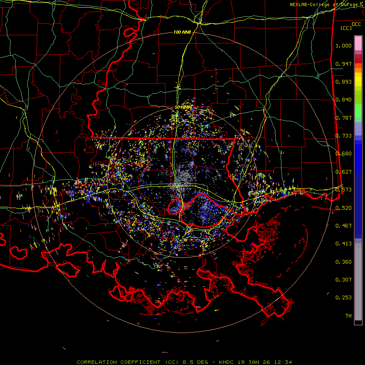
Task: Pick the red segment of the color bar
Action: [358, 61]
